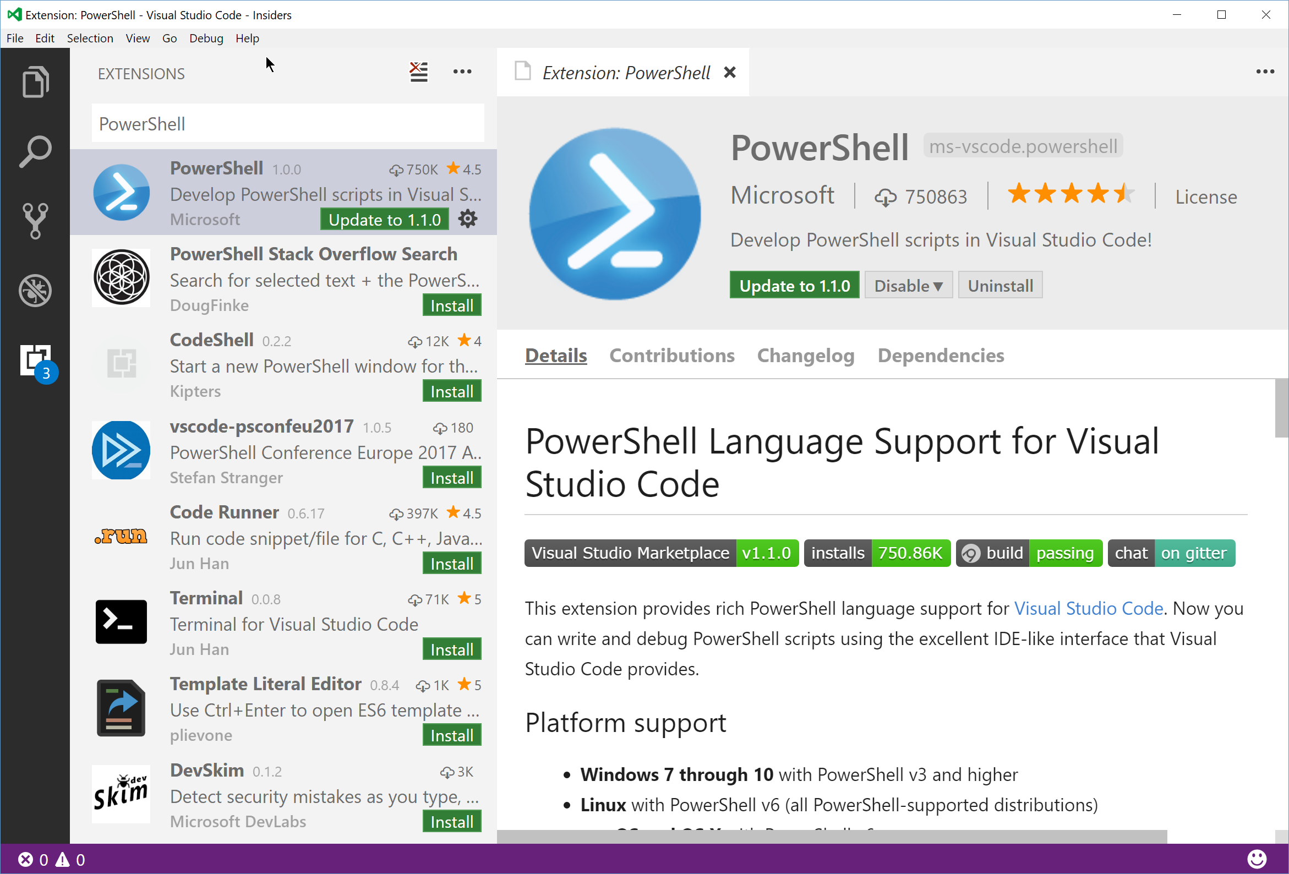Focus the extensions search box containing PowerShell
1289x874 pixels.
tap(288, 123)
